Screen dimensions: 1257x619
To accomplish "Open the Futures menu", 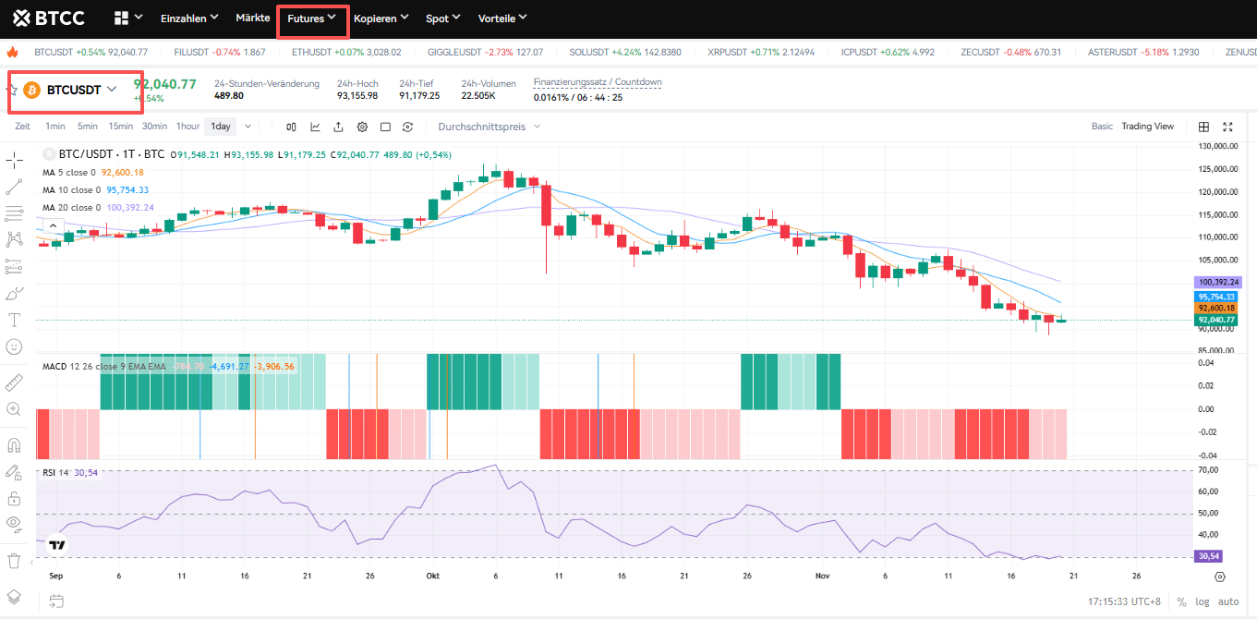I will pos(311,18).
